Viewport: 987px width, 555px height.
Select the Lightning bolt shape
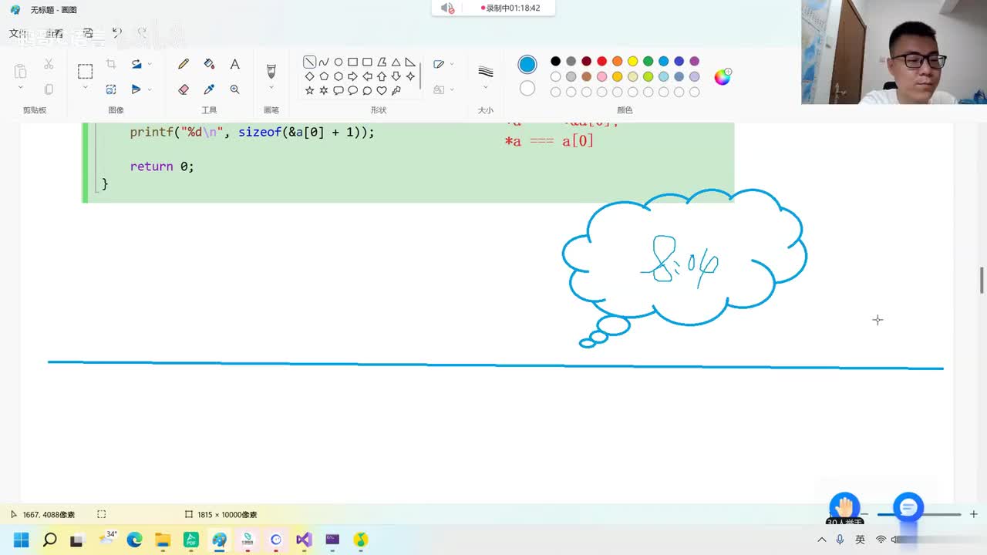tap(396, 90)
